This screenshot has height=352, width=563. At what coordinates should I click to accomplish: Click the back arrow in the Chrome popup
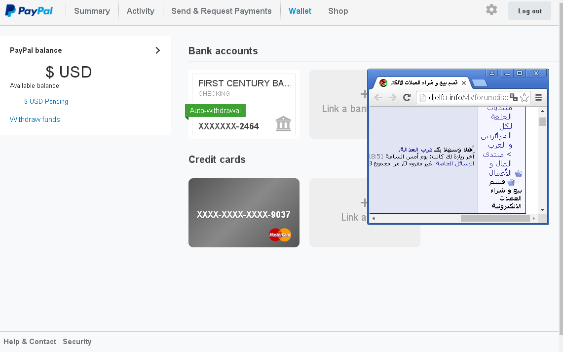[x=378, y=97]
